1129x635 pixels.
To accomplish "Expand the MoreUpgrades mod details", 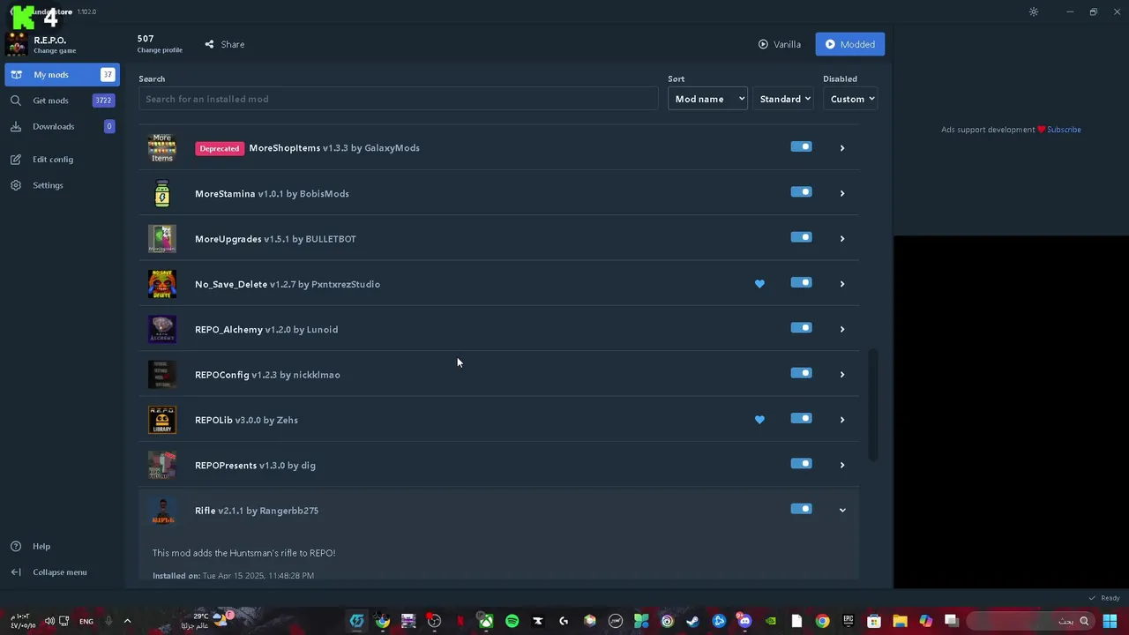I will pyautogui.click(x=842, y=238).
